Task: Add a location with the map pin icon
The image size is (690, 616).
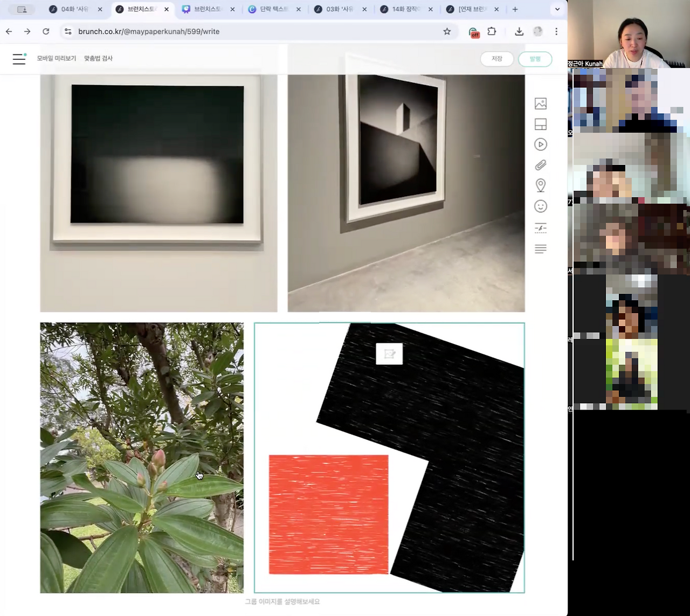Action: coord(541,185)
